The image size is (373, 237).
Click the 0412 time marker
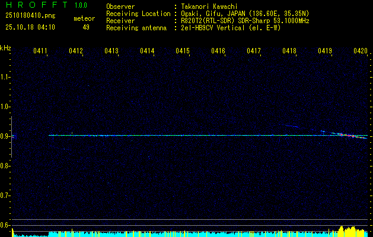[x=76, y=51]
